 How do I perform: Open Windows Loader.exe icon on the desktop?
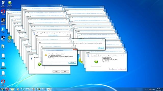[x=10, y=4]
